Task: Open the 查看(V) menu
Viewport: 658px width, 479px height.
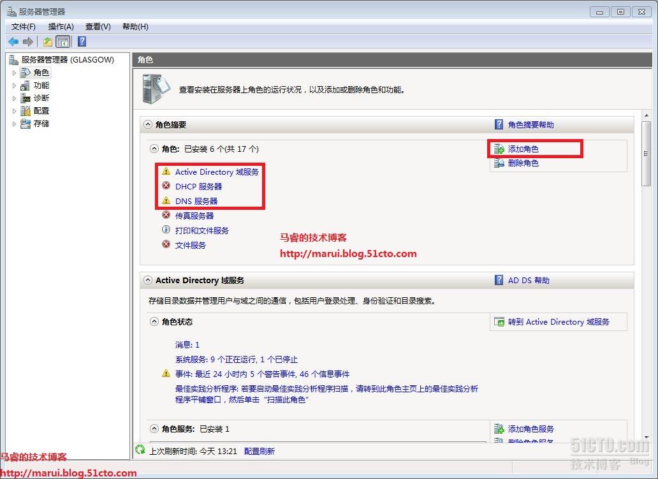Action: coord(98,26)
